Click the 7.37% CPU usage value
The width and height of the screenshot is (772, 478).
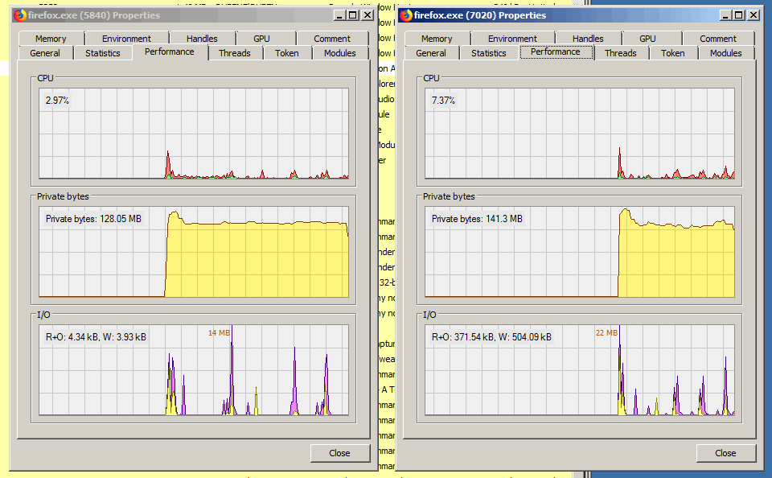click(443, 101)
